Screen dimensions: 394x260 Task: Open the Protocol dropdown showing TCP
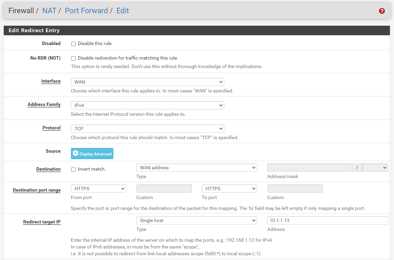148,129
